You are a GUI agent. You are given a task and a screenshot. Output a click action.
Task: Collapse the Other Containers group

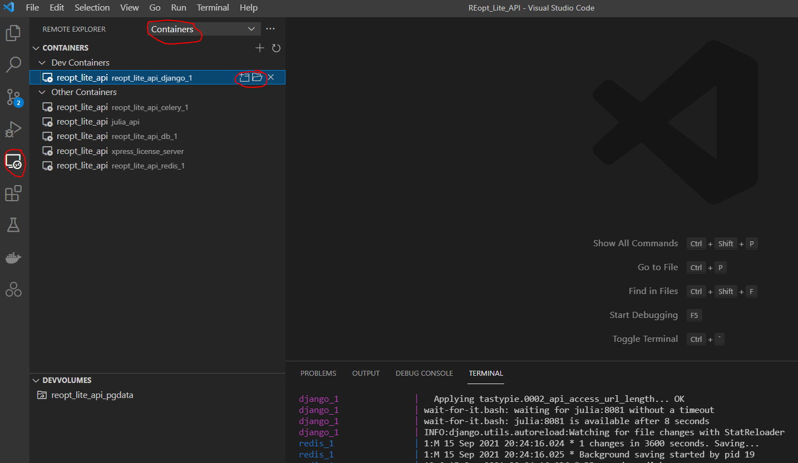pos(42,92)
